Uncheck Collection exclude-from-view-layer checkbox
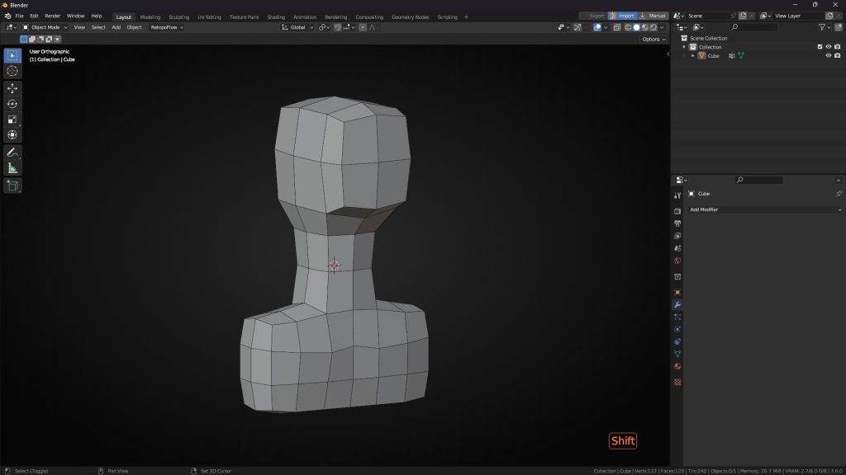 point(820,47)
